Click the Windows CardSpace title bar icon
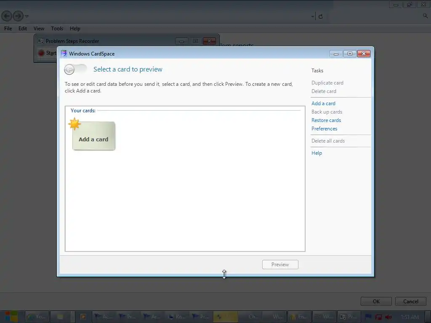Viewport: 431px width, 323px height. point(64,53)
